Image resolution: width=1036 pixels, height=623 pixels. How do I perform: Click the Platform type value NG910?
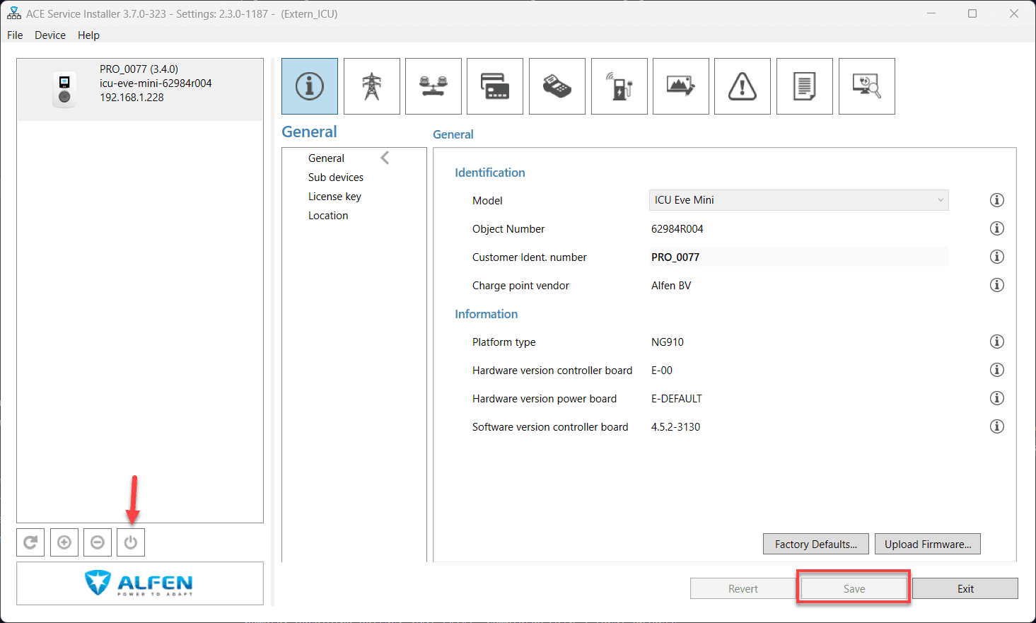point(668,342)
